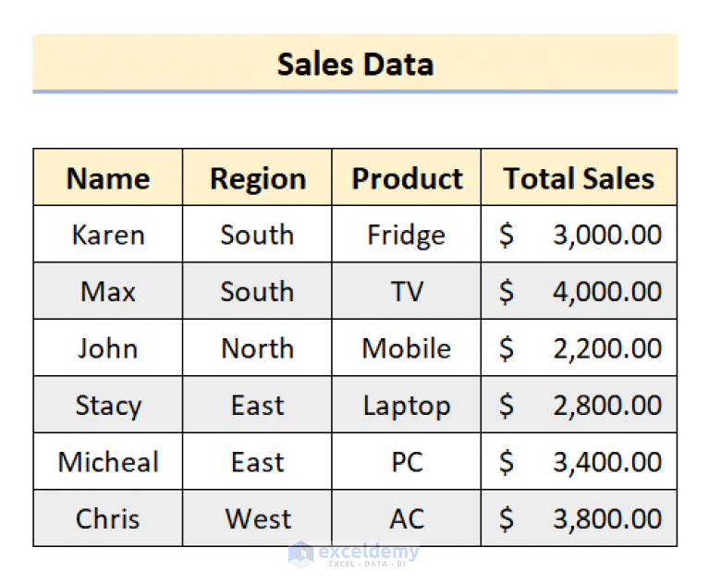The height and width of the screenshot is (584, 709).
Task: Select the $4,000.00 sales cell
Action: 580,291
